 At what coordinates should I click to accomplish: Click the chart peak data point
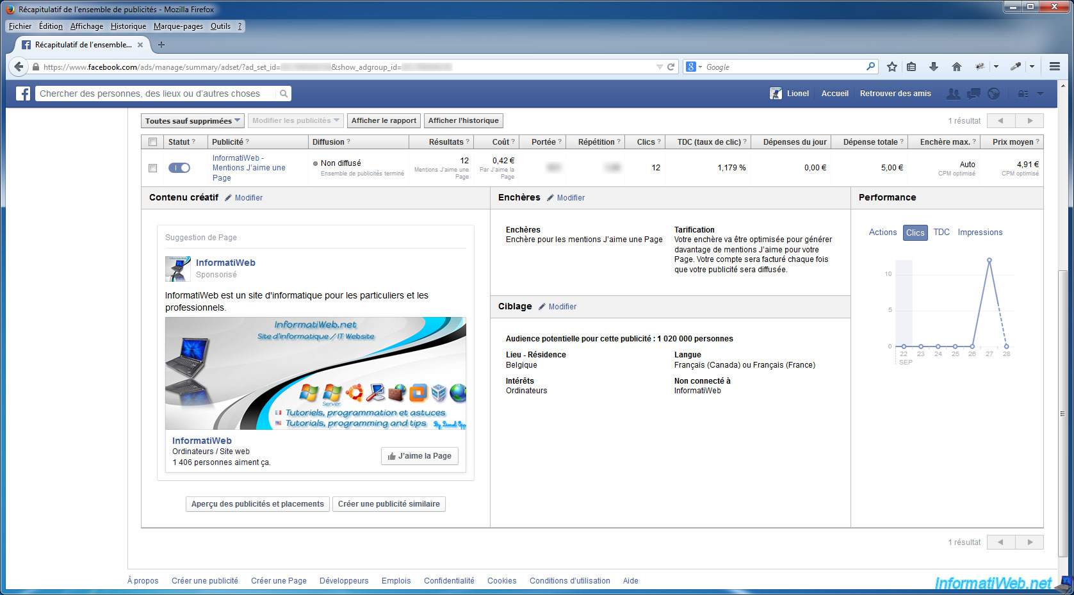[x=989, y=260]
